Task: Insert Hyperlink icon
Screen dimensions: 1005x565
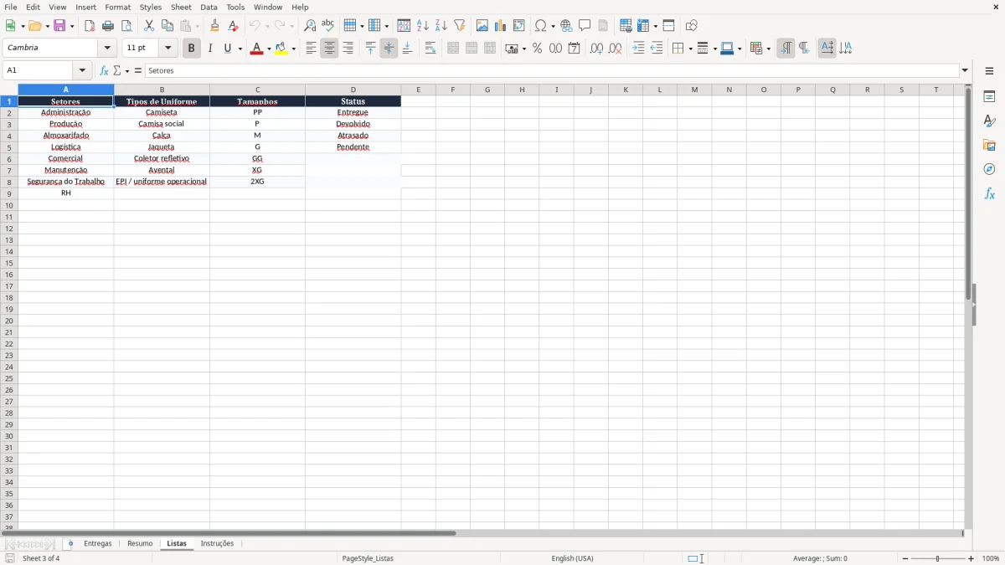Action: [x=566, y=26]
